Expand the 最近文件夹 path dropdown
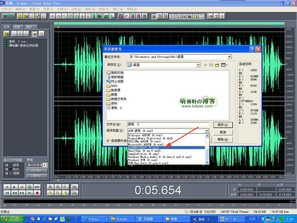 [x=229, y=57]
